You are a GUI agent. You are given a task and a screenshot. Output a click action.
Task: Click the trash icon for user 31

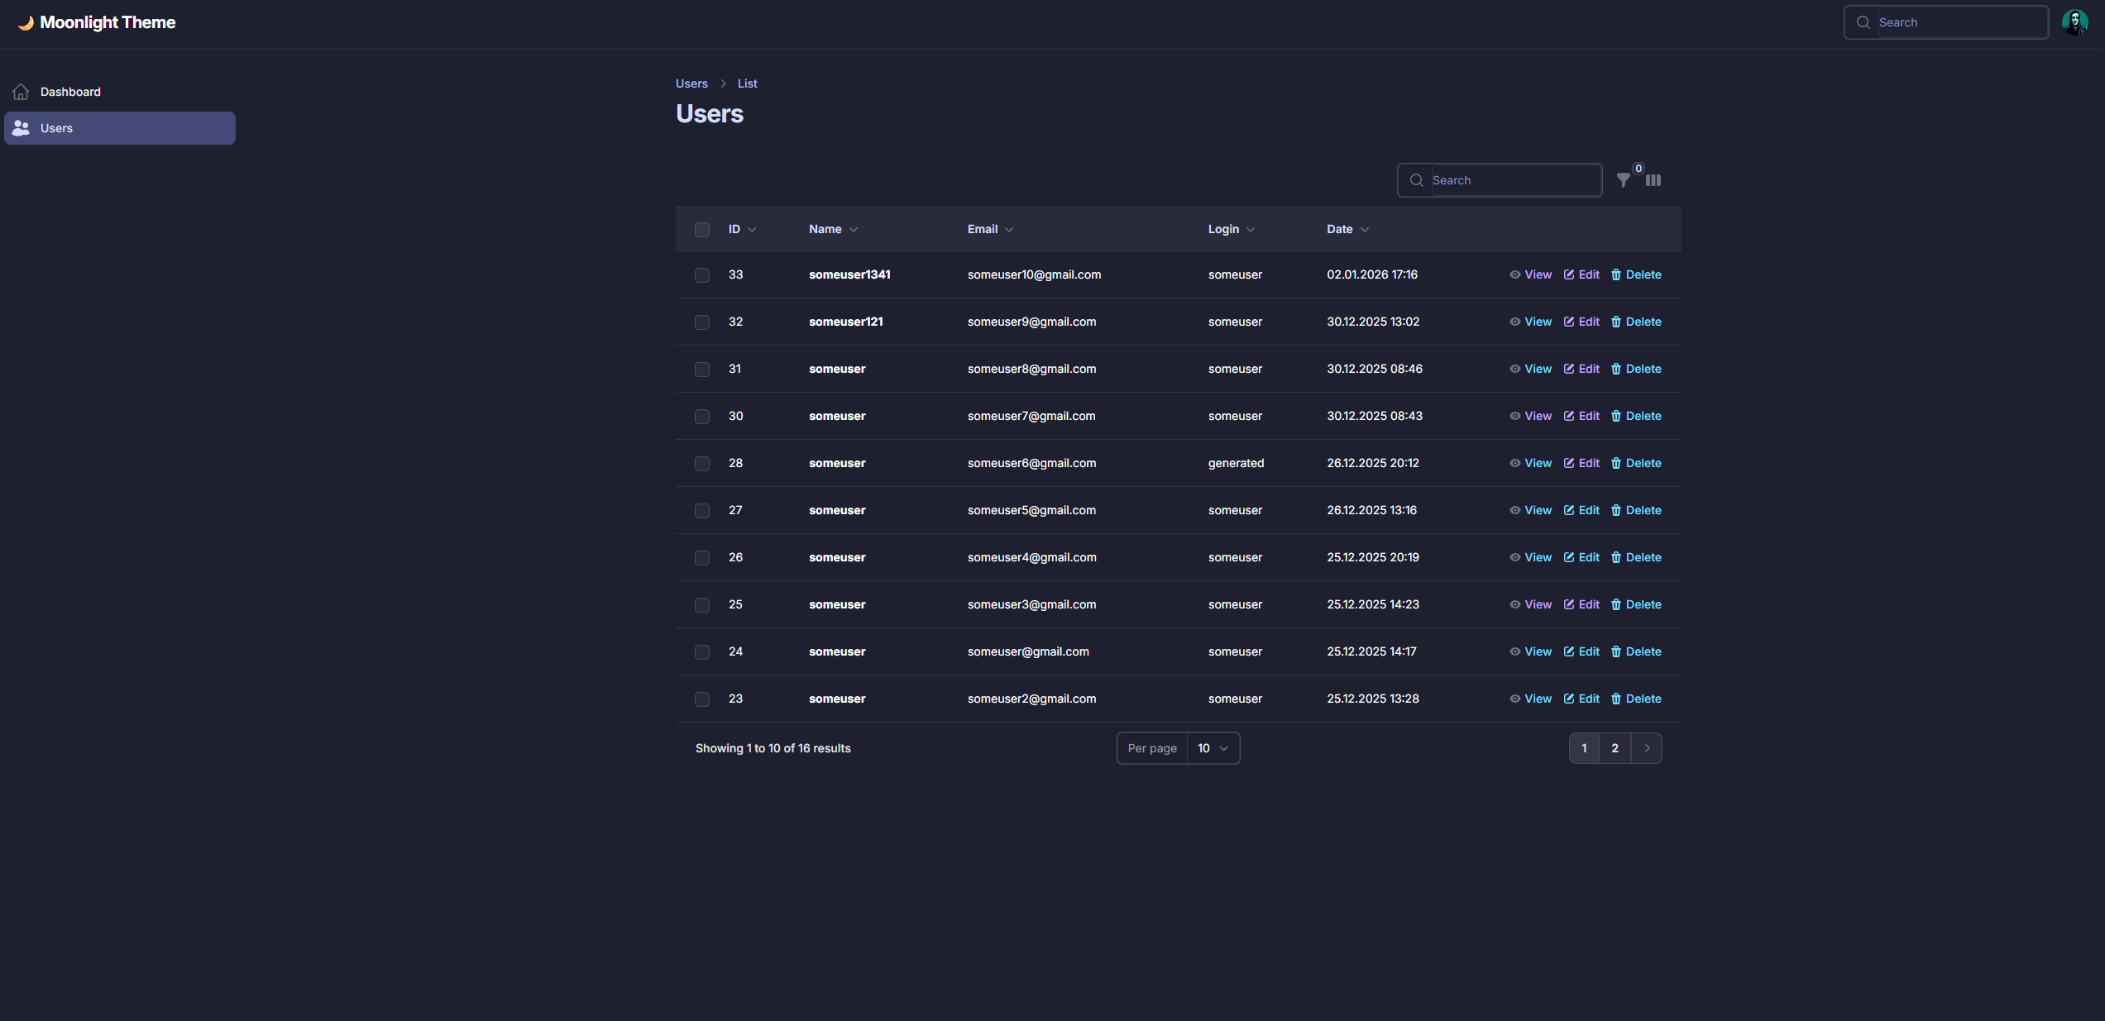coord(1617,369)
